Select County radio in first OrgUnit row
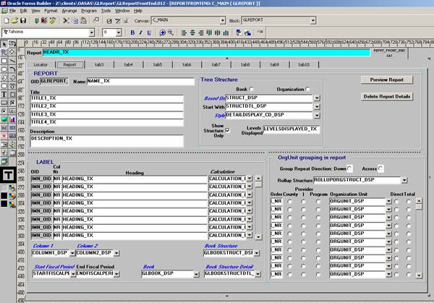The height and width of the screenshot is (303, 434). point(289,202)
